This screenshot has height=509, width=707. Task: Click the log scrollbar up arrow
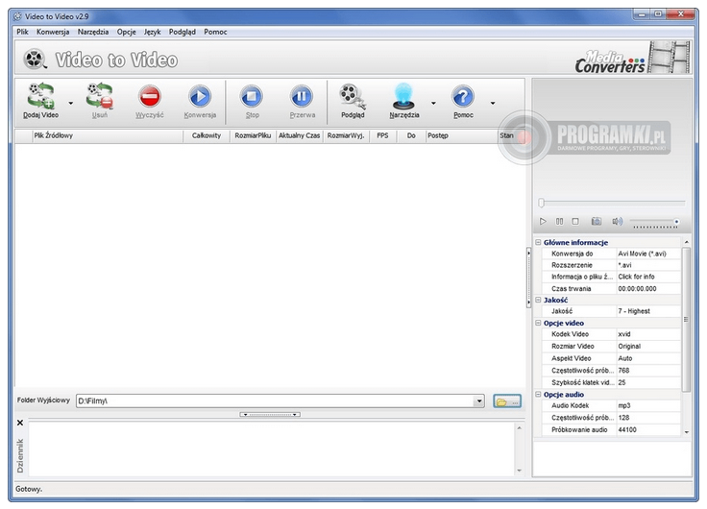point(520,427)
